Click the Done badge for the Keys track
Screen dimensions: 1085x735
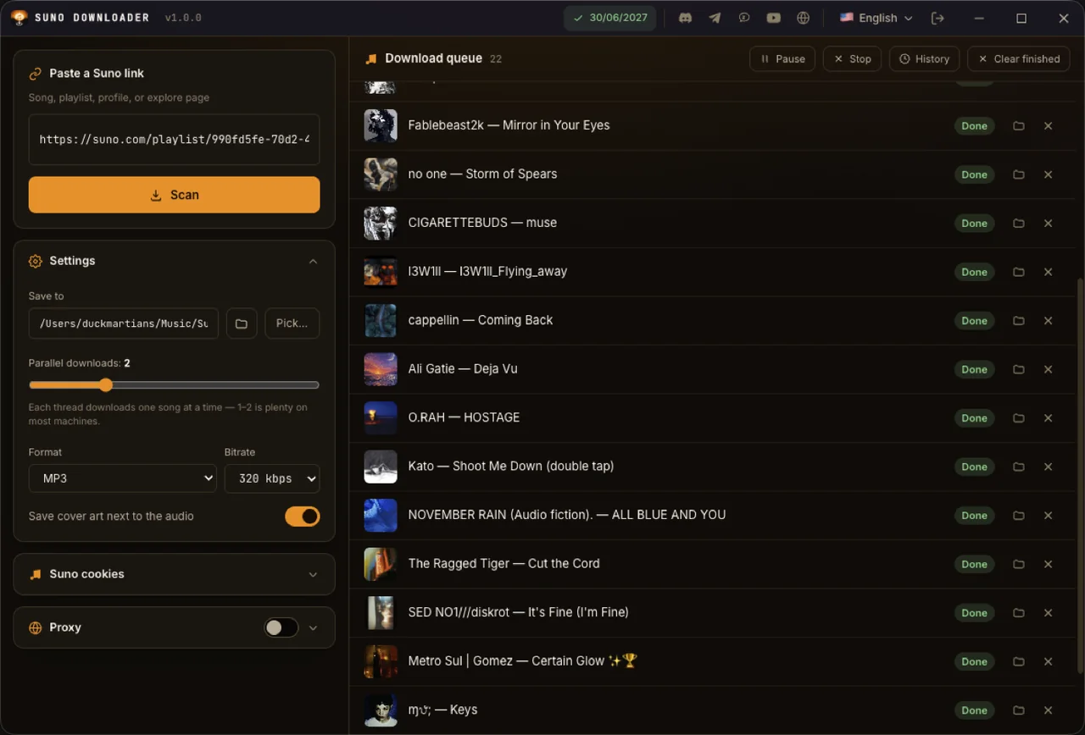click(x=974, y=710)
